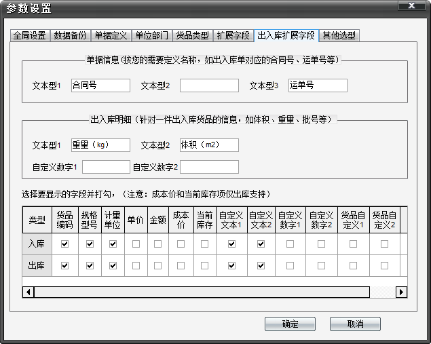The width and height of the screenshot is (431, 344).
Task: Check 成本价 in the 入库 row
Action: point(181,244)
